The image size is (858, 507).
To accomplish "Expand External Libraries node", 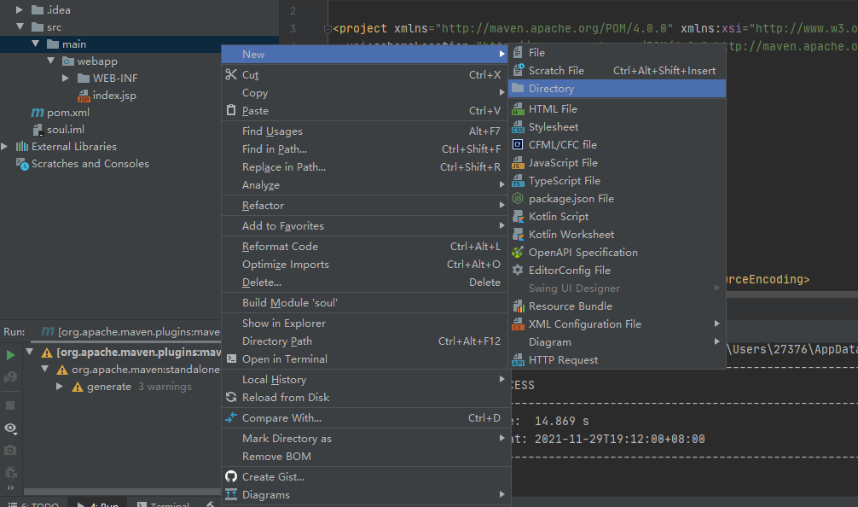I will 4,146.
